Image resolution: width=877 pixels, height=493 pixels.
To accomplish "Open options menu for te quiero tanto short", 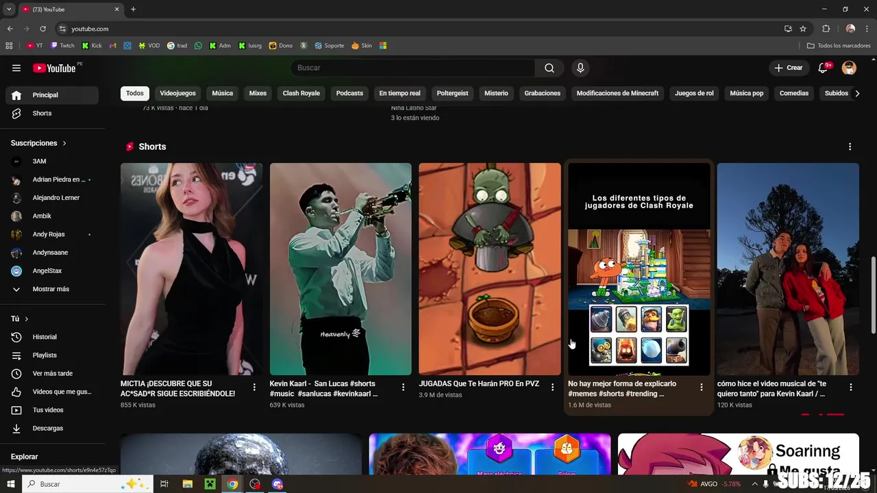I will click(850, 388).
